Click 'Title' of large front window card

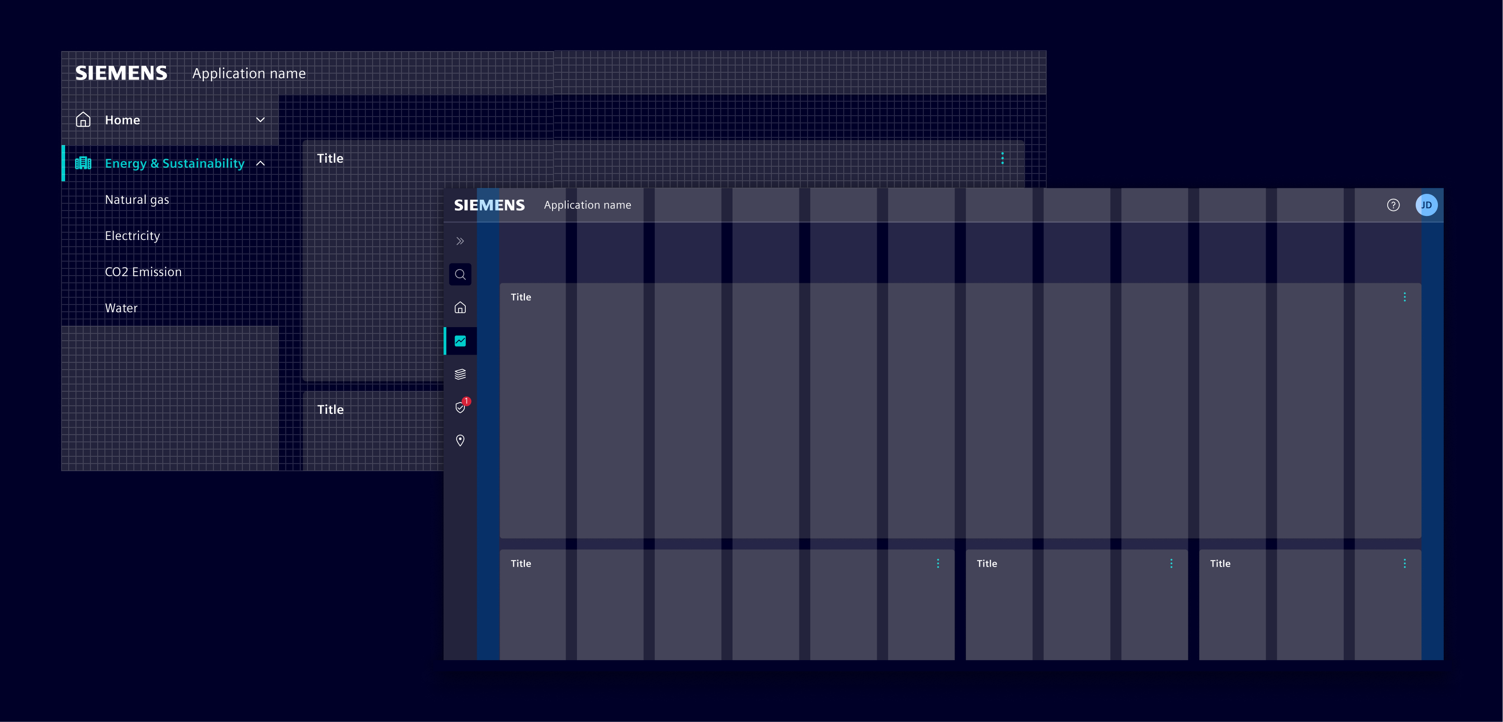(521, 297)
